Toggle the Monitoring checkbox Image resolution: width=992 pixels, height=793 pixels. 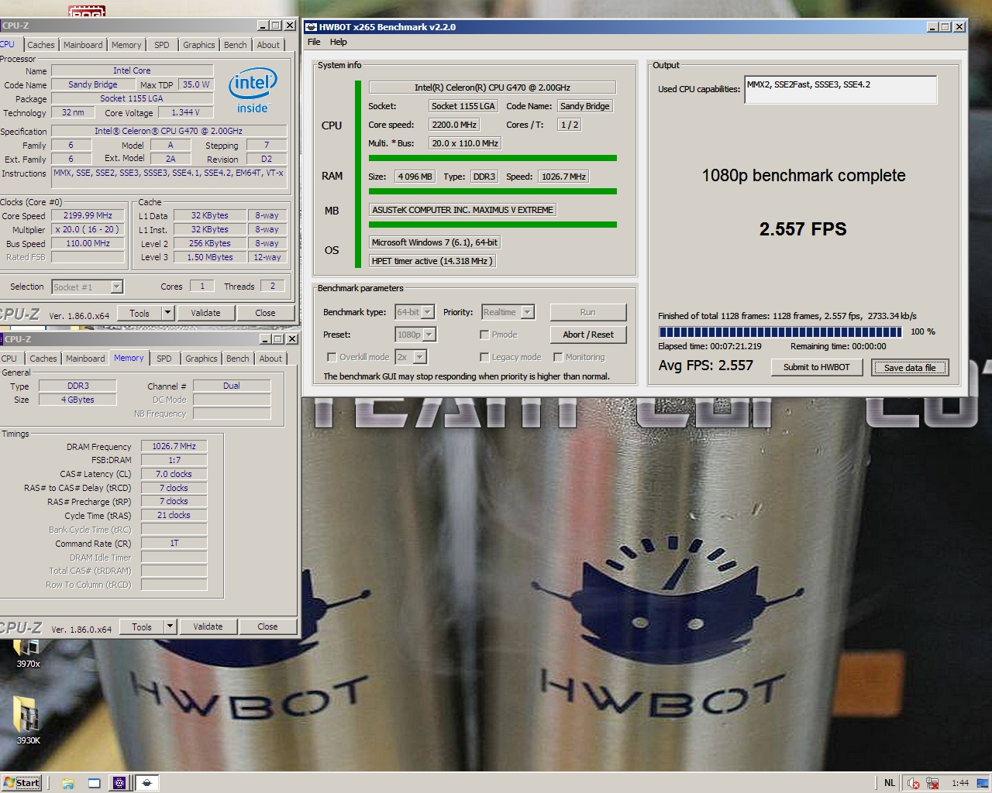(558, 357)
